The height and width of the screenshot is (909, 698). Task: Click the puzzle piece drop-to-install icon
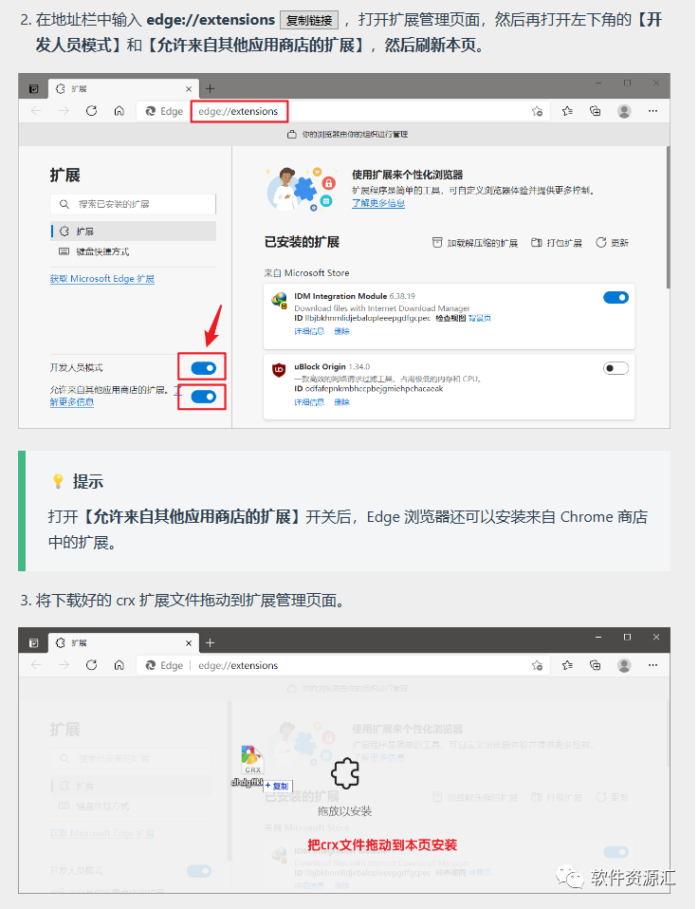[345, 773]
